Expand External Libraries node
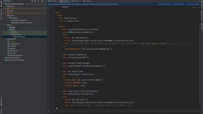203x114 pixels. point(3,58)
